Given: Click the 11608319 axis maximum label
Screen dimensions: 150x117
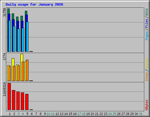Looking at the screenshot, I should [4, 89].
